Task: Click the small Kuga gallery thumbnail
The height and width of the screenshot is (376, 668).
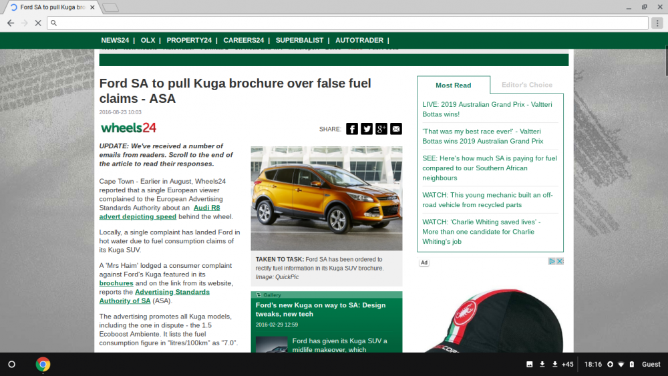Action: pyautogui.click(x=271, y=345)
